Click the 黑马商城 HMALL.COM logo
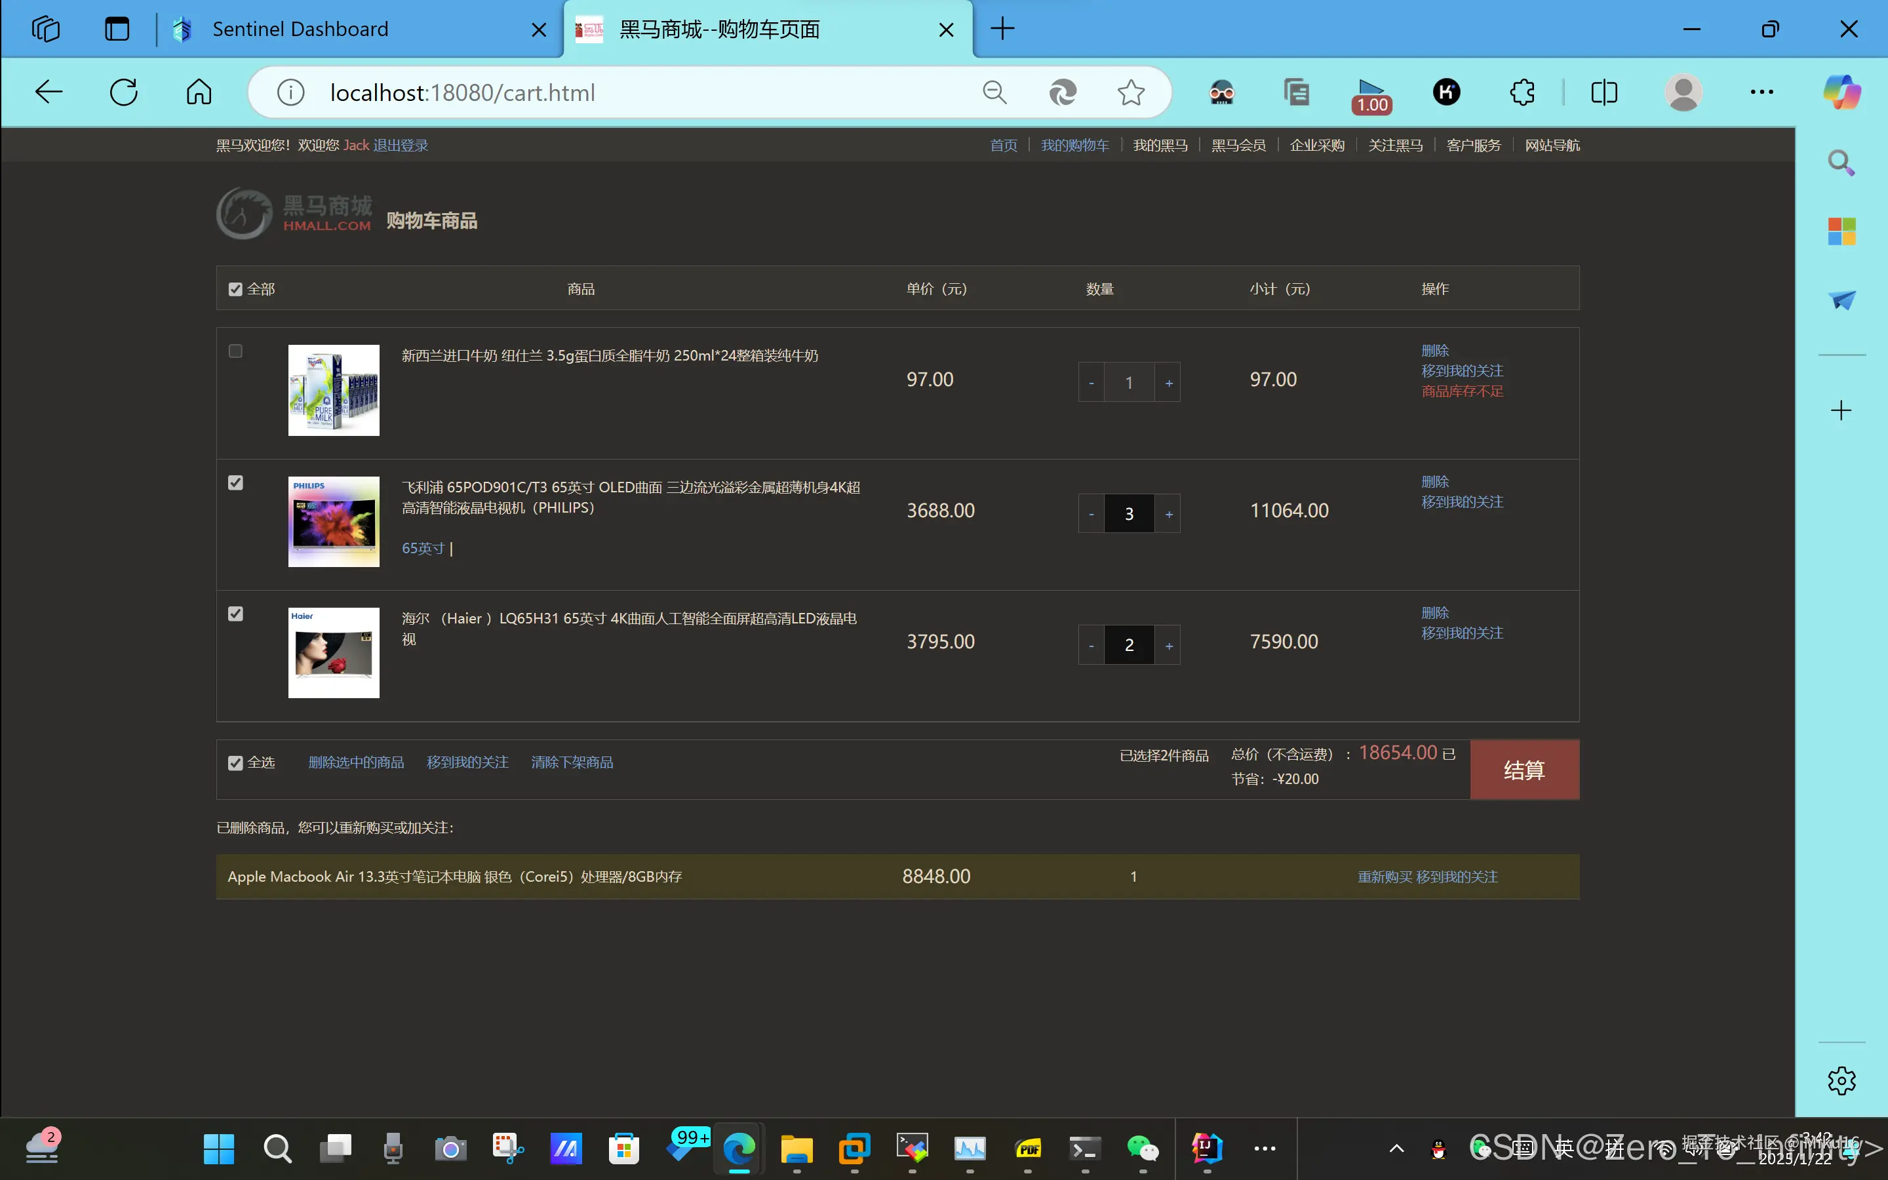 coord(294,213)
